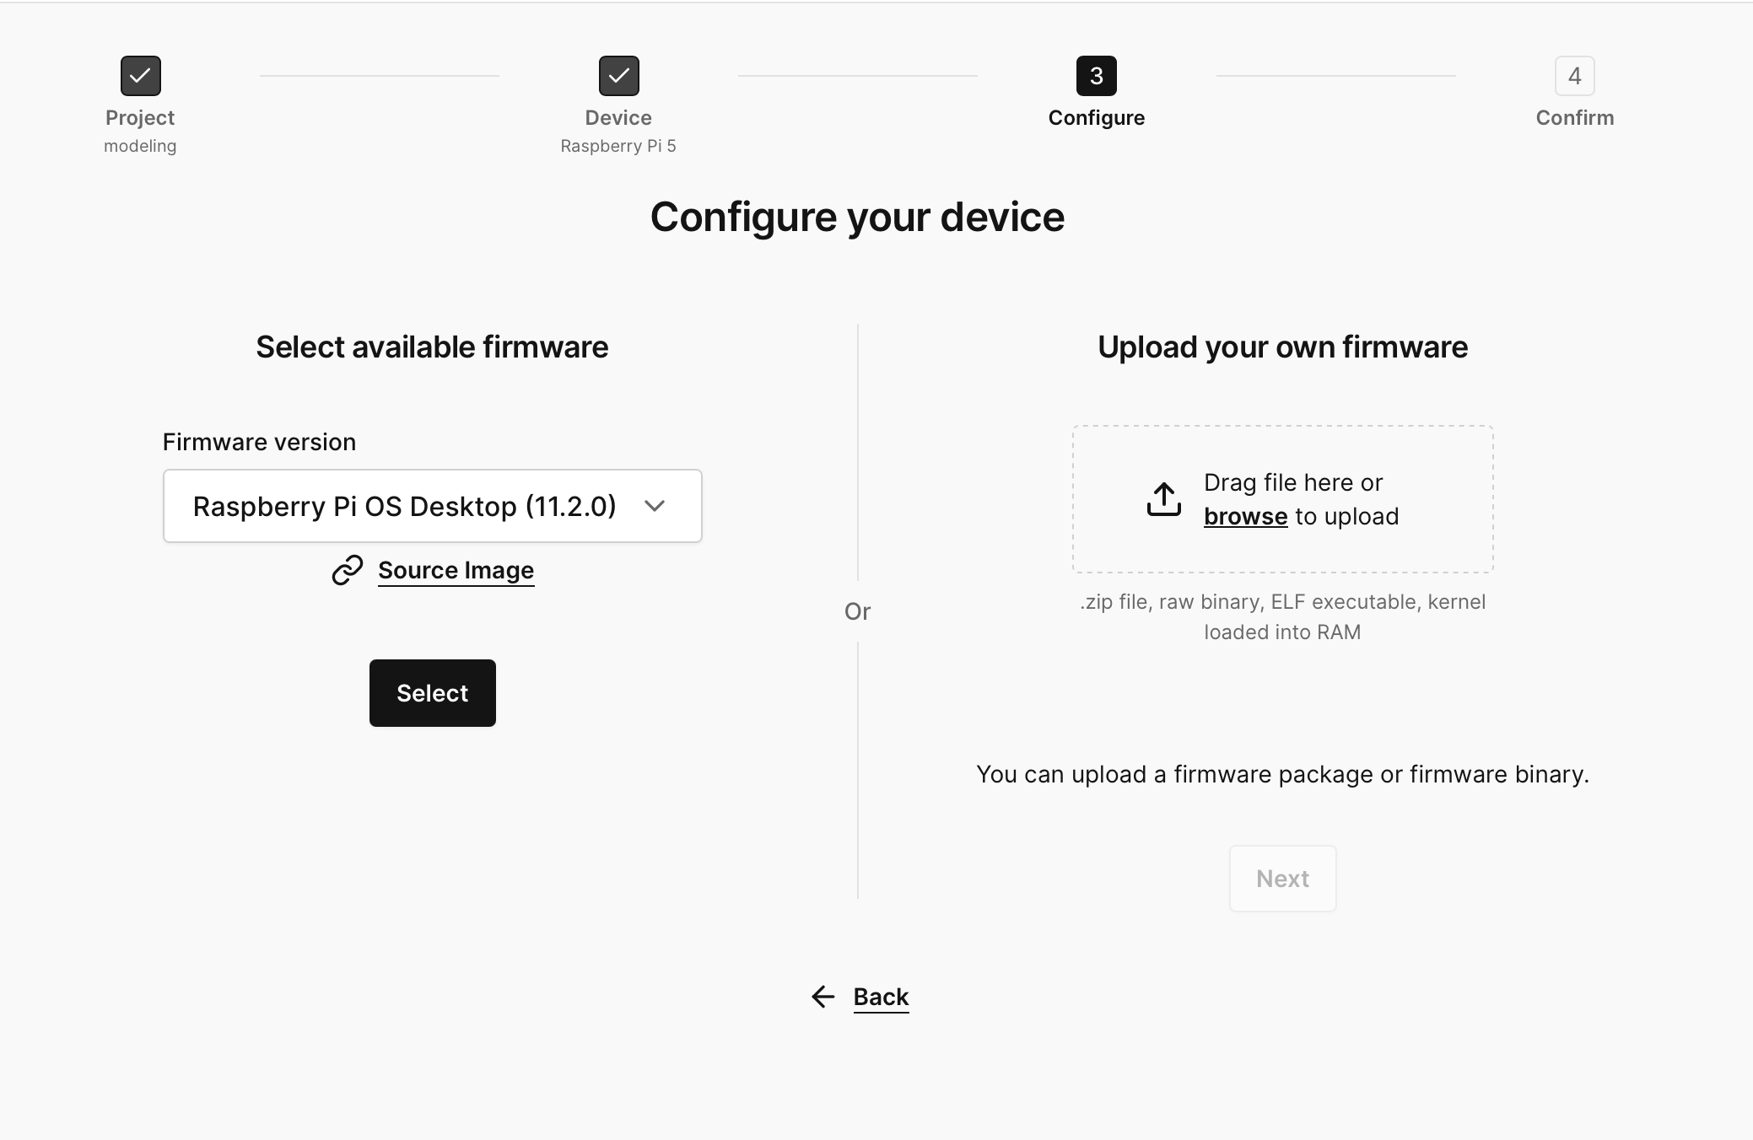Expand the Raspberry Pi OS Desktop version list

(x=432, y=506)
